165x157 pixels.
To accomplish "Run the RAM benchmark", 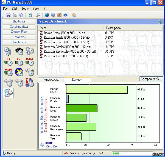I will pos(30,62).
